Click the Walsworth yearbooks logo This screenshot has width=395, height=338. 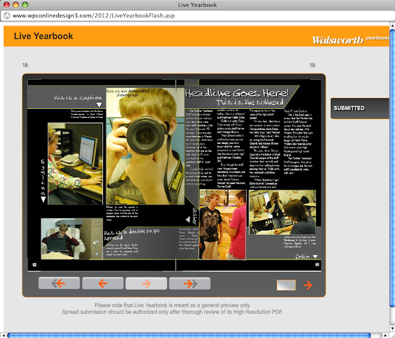350,40
